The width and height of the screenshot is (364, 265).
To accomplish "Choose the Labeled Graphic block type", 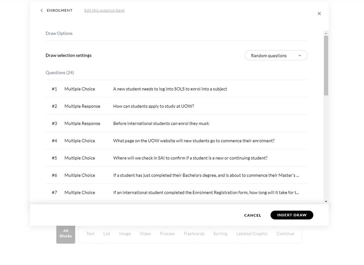I will click(x=252, y=234).
